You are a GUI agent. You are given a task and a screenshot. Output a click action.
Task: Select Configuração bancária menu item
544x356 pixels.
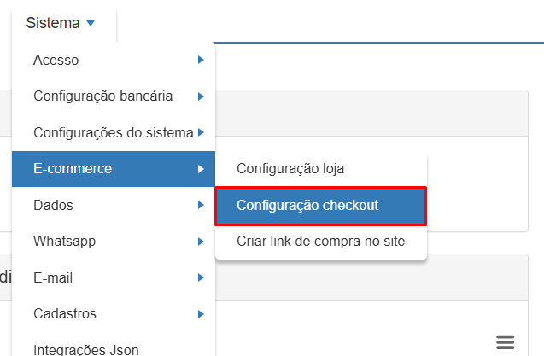pos(103,96)
